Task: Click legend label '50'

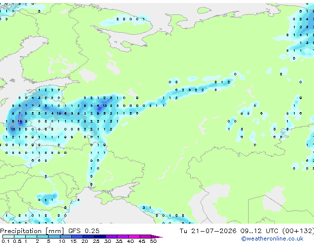Action: click(x=153, y=241)
